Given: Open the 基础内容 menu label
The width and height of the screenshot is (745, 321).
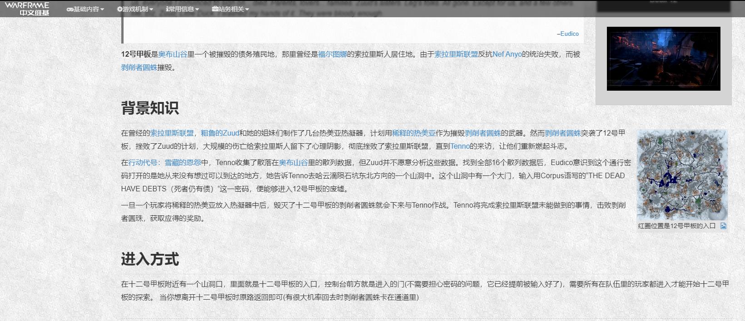Looking at the screenshot, I should (x=86, y=9).
